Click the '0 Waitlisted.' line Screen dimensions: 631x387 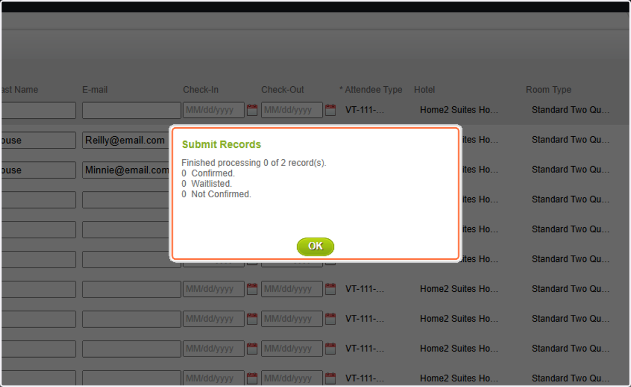(x=207, y=184)
